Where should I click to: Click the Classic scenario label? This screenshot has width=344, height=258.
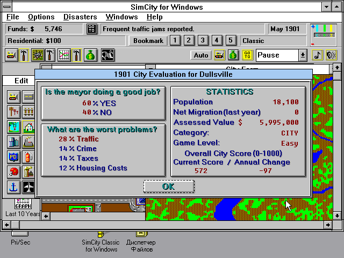click(273, 41)
